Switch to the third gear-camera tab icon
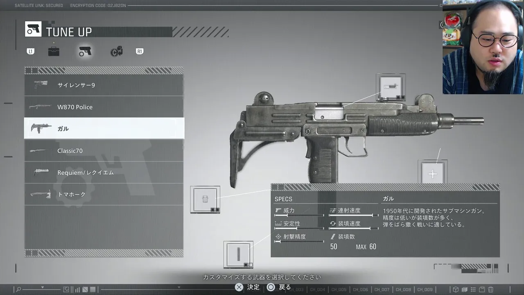The height and width of the screenshot is (295, 524). [117, 52]
